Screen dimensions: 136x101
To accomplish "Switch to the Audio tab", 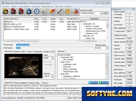I will tap(30, 52).
